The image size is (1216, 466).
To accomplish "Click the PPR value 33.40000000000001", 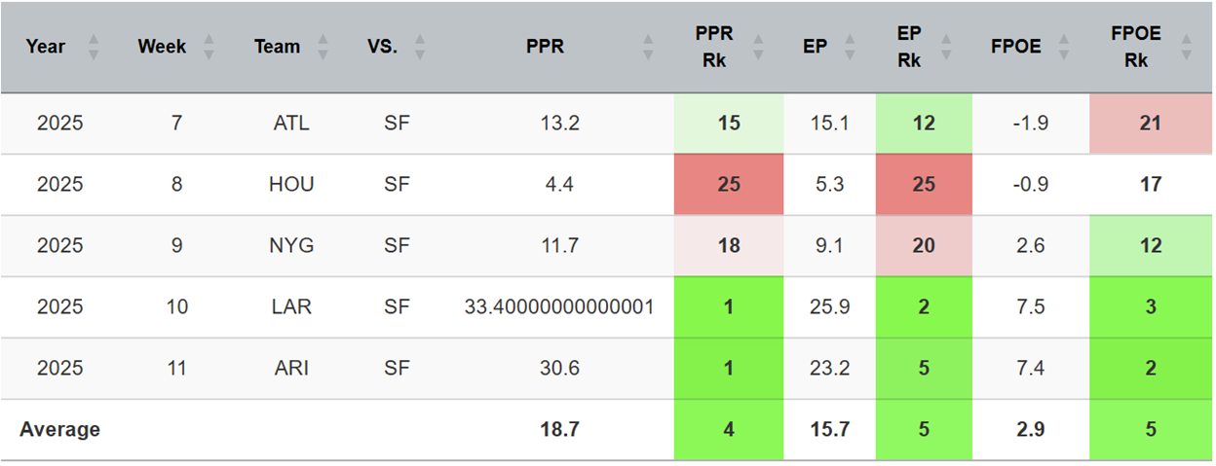I will pos(558,306).
